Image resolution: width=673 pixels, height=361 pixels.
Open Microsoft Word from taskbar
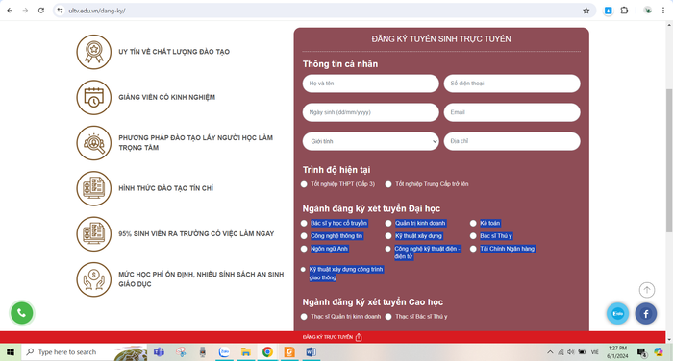coord(312,352)
